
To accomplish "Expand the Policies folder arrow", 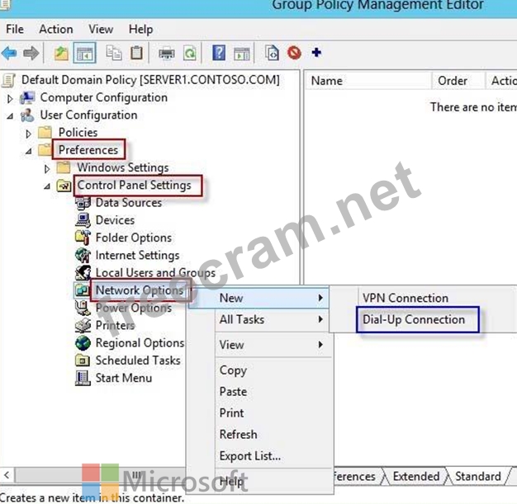I will pyautogui.click(x=28, y=134).
